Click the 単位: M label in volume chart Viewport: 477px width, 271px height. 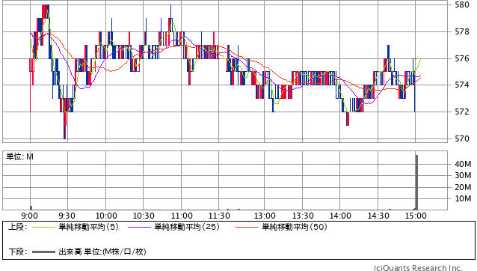[19, 156]
